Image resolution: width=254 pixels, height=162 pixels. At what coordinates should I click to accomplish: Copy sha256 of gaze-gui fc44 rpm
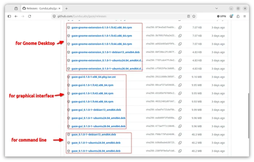point(180,102)
